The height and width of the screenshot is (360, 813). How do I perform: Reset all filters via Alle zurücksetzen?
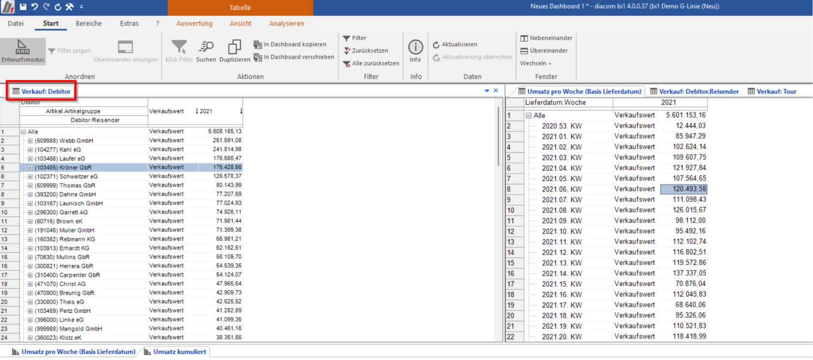[x=371, y=63]
